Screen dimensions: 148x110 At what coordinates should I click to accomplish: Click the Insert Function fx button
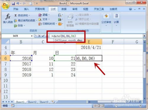pyautogui.click(x=8, y=19)
